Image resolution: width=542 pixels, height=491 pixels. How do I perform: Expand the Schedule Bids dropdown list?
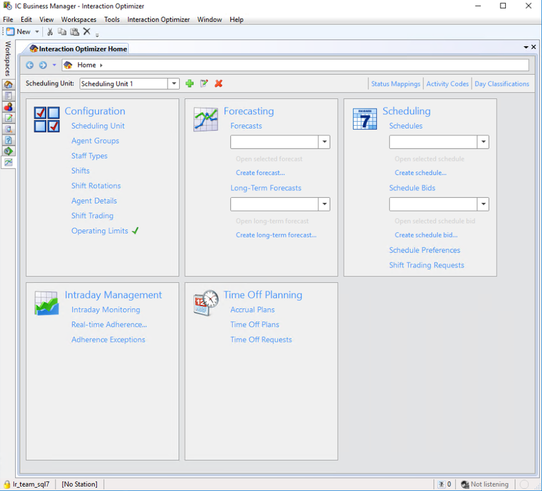tap(483, 205)
